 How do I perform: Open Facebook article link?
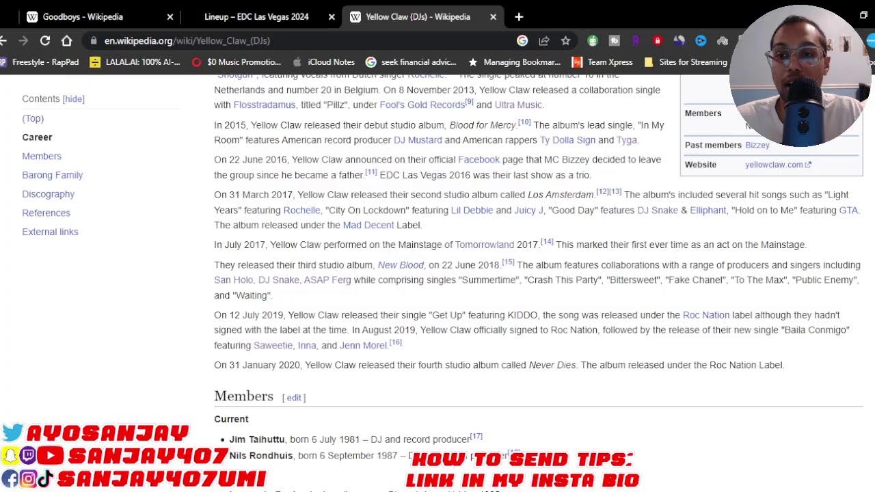479,159
